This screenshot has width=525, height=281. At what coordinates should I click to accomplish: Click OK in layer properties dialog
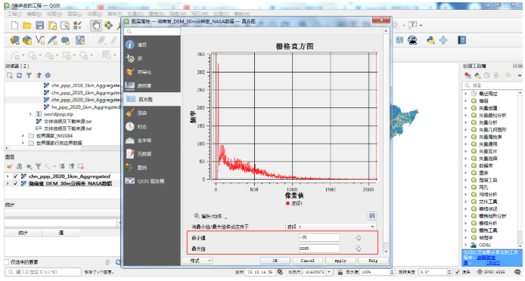pos(275,261)
